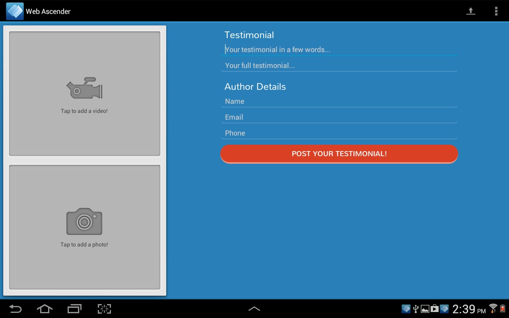Tap the Email field
This screenshot has height=318, width=509.
(x=339, y=117)
